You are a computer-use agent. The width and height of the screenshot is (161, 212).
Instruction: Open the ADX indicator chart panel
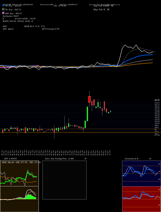click(x=19, y=173)
